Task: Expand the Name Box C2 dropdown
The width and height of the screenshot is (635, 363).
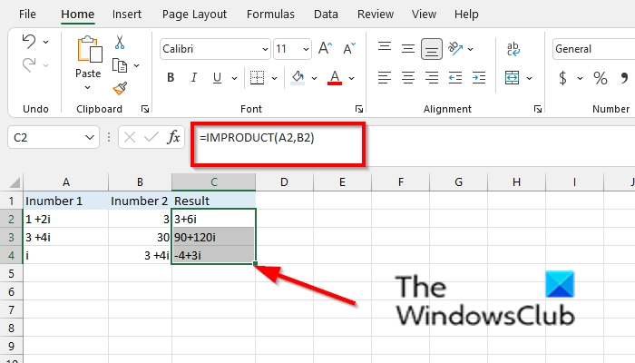Action: pyautogui.click(x=90, y=137)
